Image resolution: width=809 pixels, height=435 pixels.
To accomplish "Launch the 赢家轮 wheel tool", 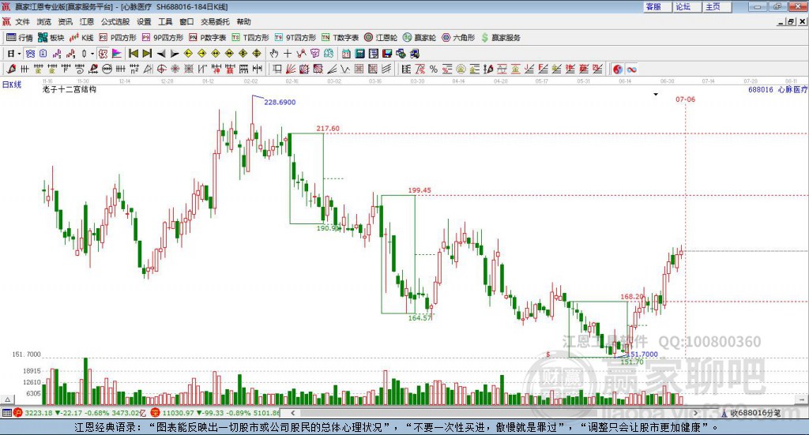I will click(x=420, y=38).
